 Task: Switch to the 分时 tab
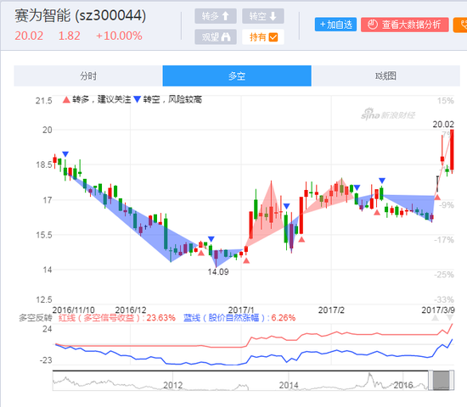pyautogui.click(x=88, y=75)
